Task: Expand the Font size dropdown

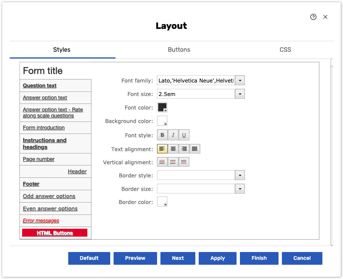Action: click(240, 94)
